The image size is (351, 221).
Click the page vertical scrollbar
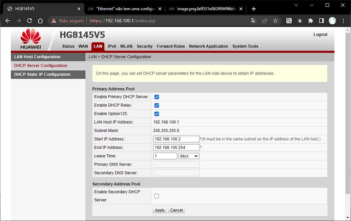point(348,113)
